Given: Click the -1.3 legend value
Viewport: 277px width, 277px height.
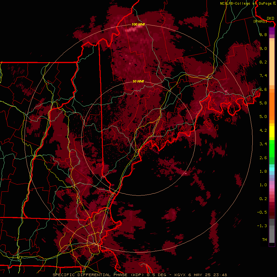Looking at the screenshot, I should pyautogui.click(x=262, y=226).
